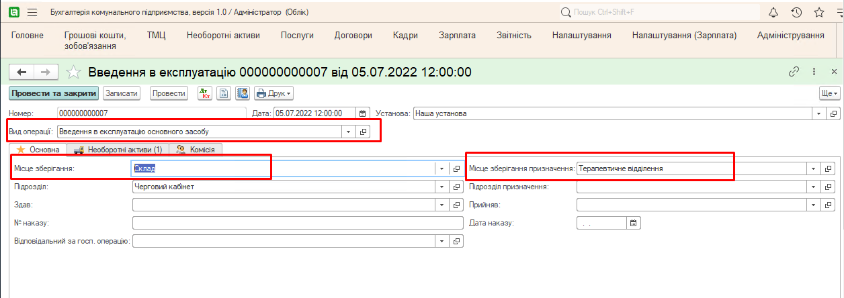Open dropdown for Місце зберігання призначення
Viewport: 844px width, 298px height.
pyautogui.click(x=814, y=168)
